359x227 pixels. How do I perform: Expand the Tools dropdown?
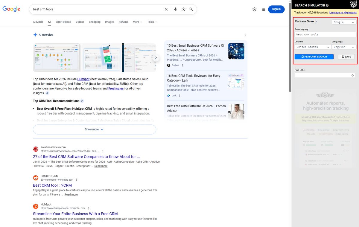(x=152, y=22)
